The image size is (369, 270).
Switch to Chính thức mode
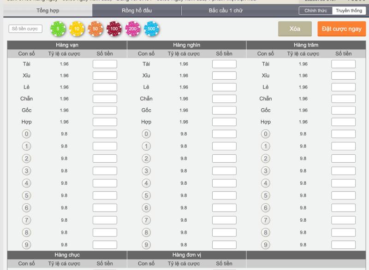tap(315, 11)
